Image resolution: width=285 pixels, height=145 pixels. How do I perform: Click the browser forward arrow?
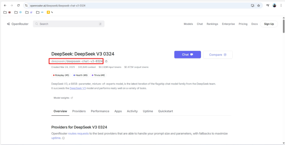point(12,6)
